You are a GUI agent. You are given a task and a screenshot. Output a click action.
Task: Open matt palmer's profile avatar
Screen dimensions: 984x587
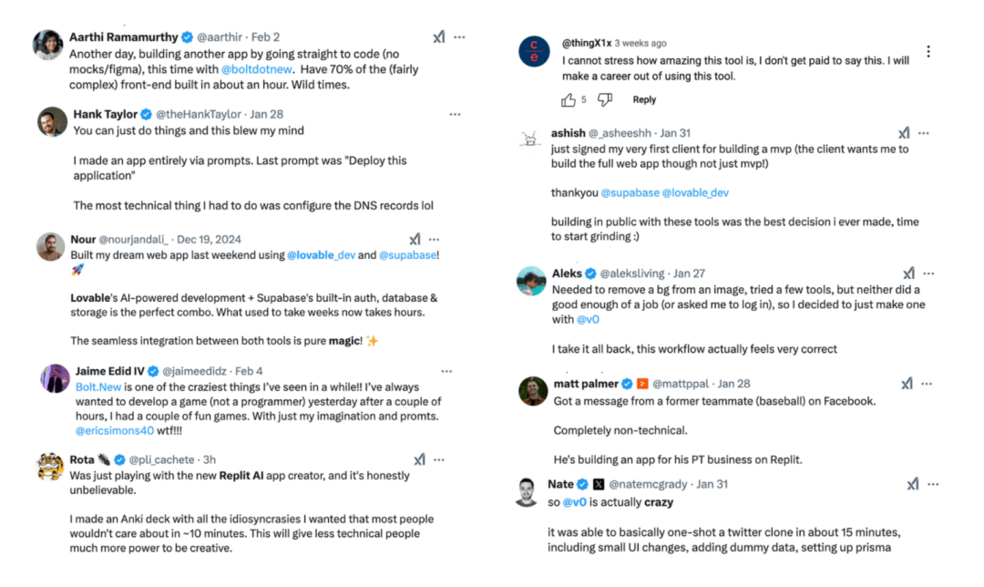(533, 391)
